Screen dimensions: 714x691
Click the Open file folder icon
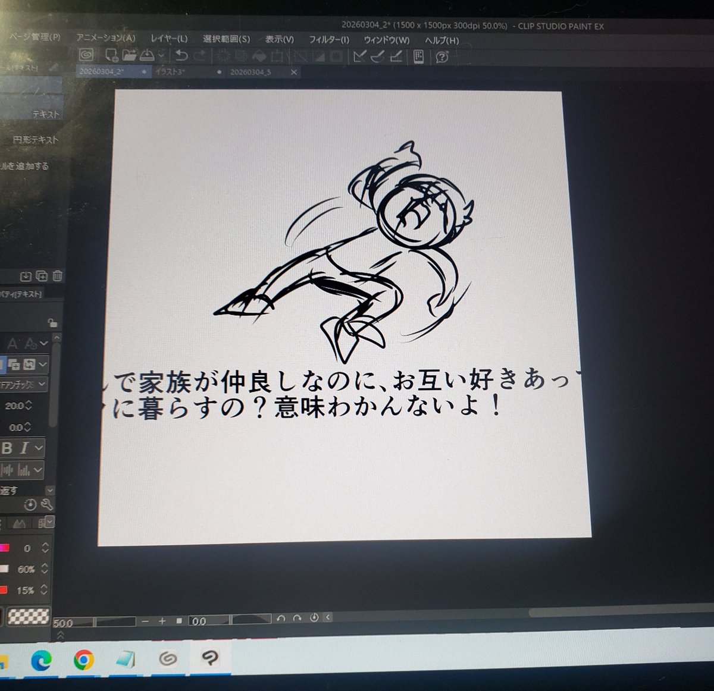[x=129, y=55]
